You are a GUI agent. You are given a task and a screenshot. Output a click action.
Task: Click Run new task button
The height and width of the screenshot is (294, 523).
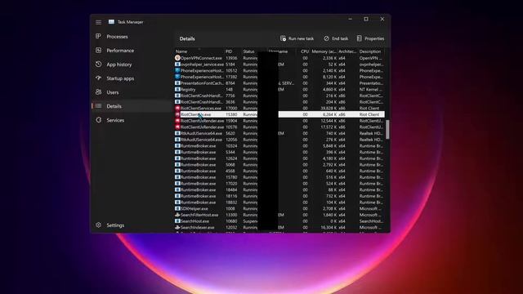[x=297, y=38]
